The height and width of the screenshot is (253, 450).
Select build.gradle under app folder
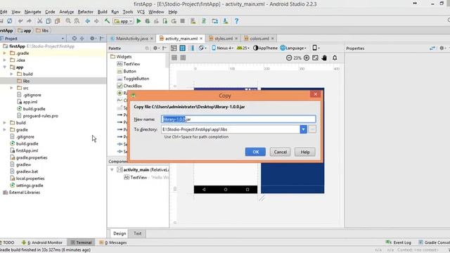34,109
